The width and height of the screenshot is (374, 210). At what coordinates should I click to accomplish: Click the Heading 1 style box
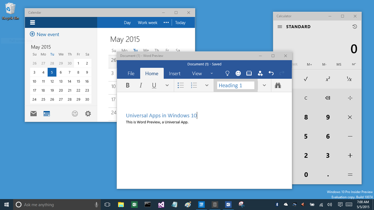[236, 85]
